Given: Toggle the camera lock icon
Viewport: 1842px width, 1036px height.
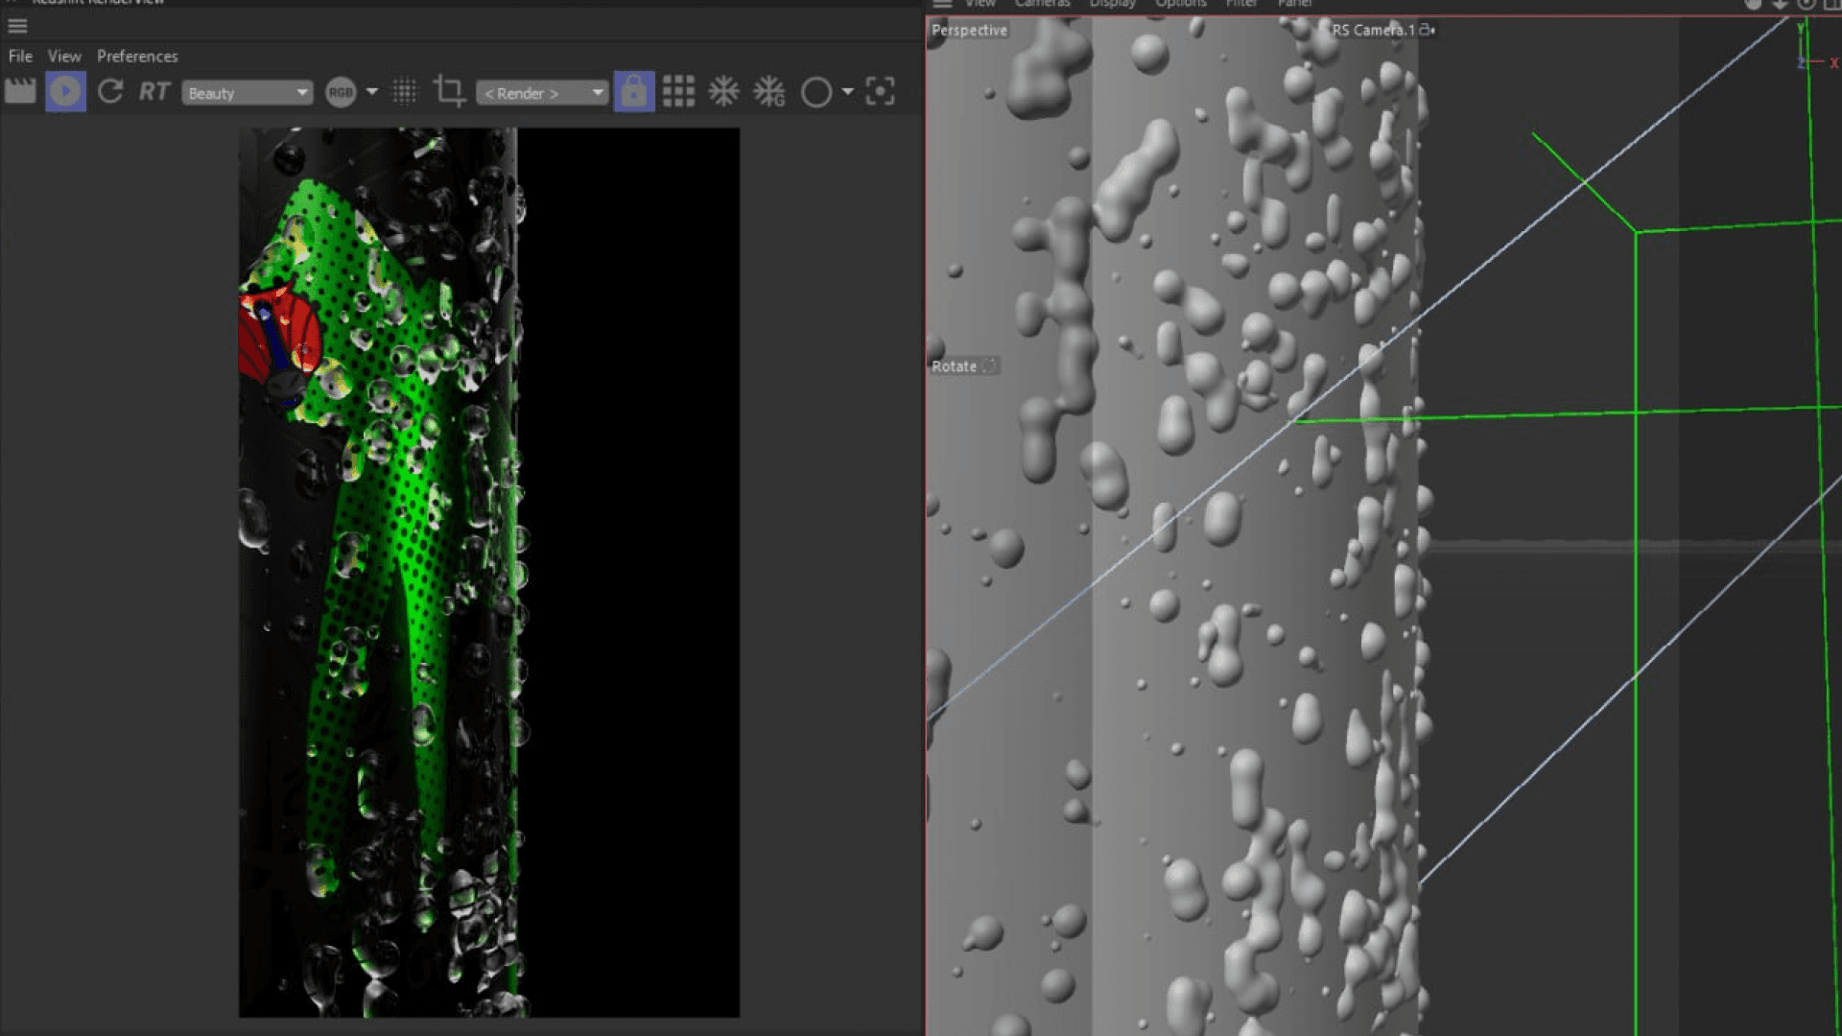Looking at the screenshot, I should 633,92.
